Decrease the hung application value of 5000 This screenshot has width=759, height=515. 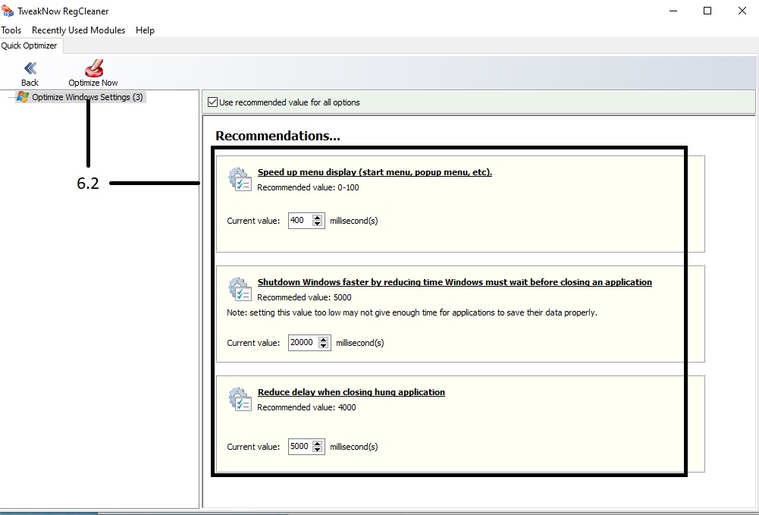318,450
